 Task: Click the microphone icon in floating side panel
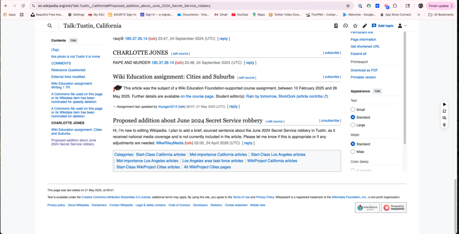pyautogui.click(x=444, y=125)
